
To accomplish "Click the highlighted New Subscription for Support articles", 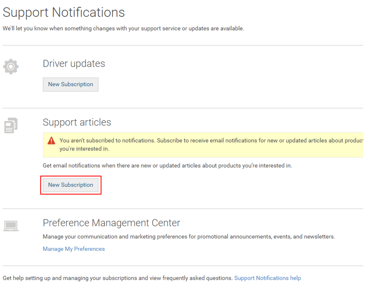I will 71,185.
